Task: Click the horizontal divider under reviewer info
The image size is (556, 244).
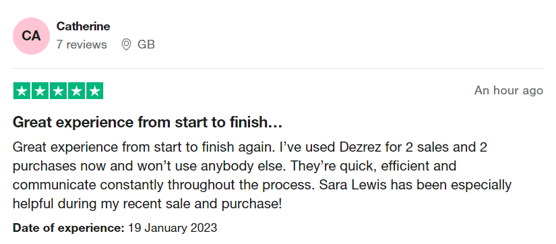Action: tap(278, 68)
